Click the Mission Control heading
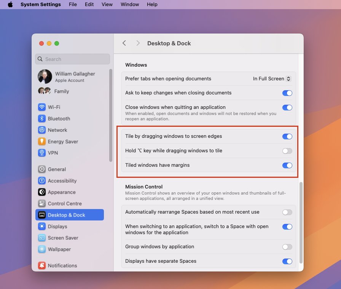The height and width of the screenshot is (289, 341). pos(144,187)
